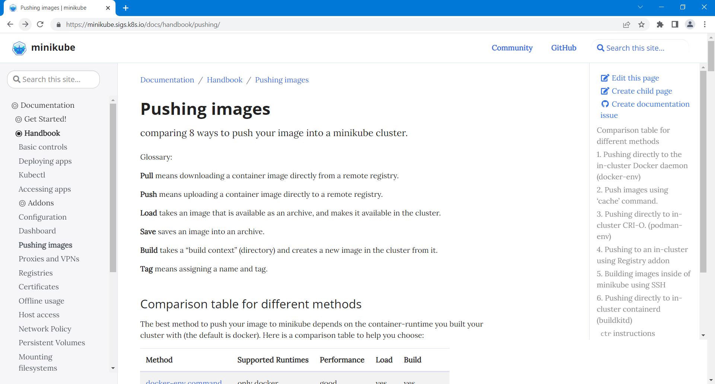Open the browser side panel icon

[x=675, y=25]
